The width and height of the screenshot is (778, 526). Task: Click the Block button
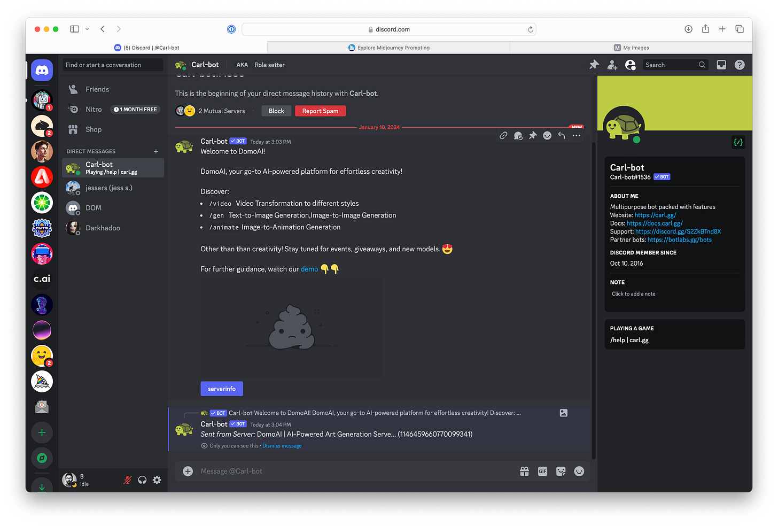pos(276,111)
